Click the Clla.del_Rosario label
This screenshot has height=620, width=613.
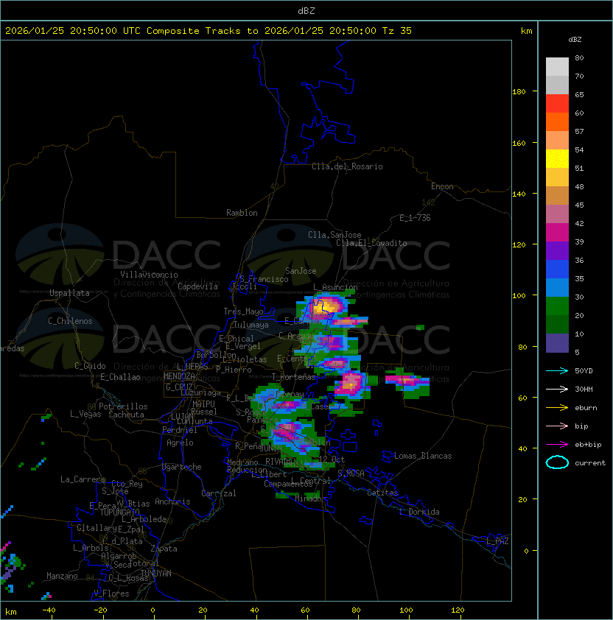pos(347,166)
